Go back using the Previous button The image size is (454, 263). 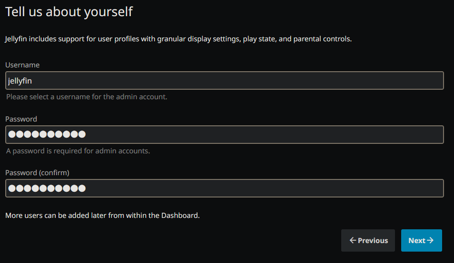[x=368, y=241]
